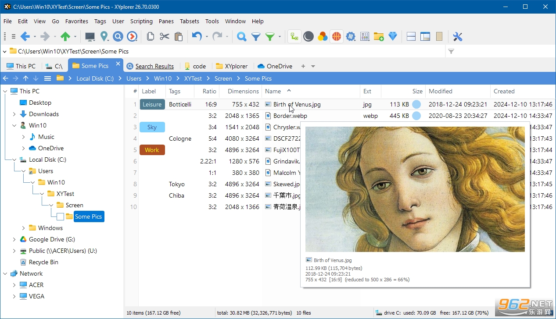The width and height of the screenshot is (556, 319).
Task: Open Find Files with the magnifier icon
Action: coord(241,36)
